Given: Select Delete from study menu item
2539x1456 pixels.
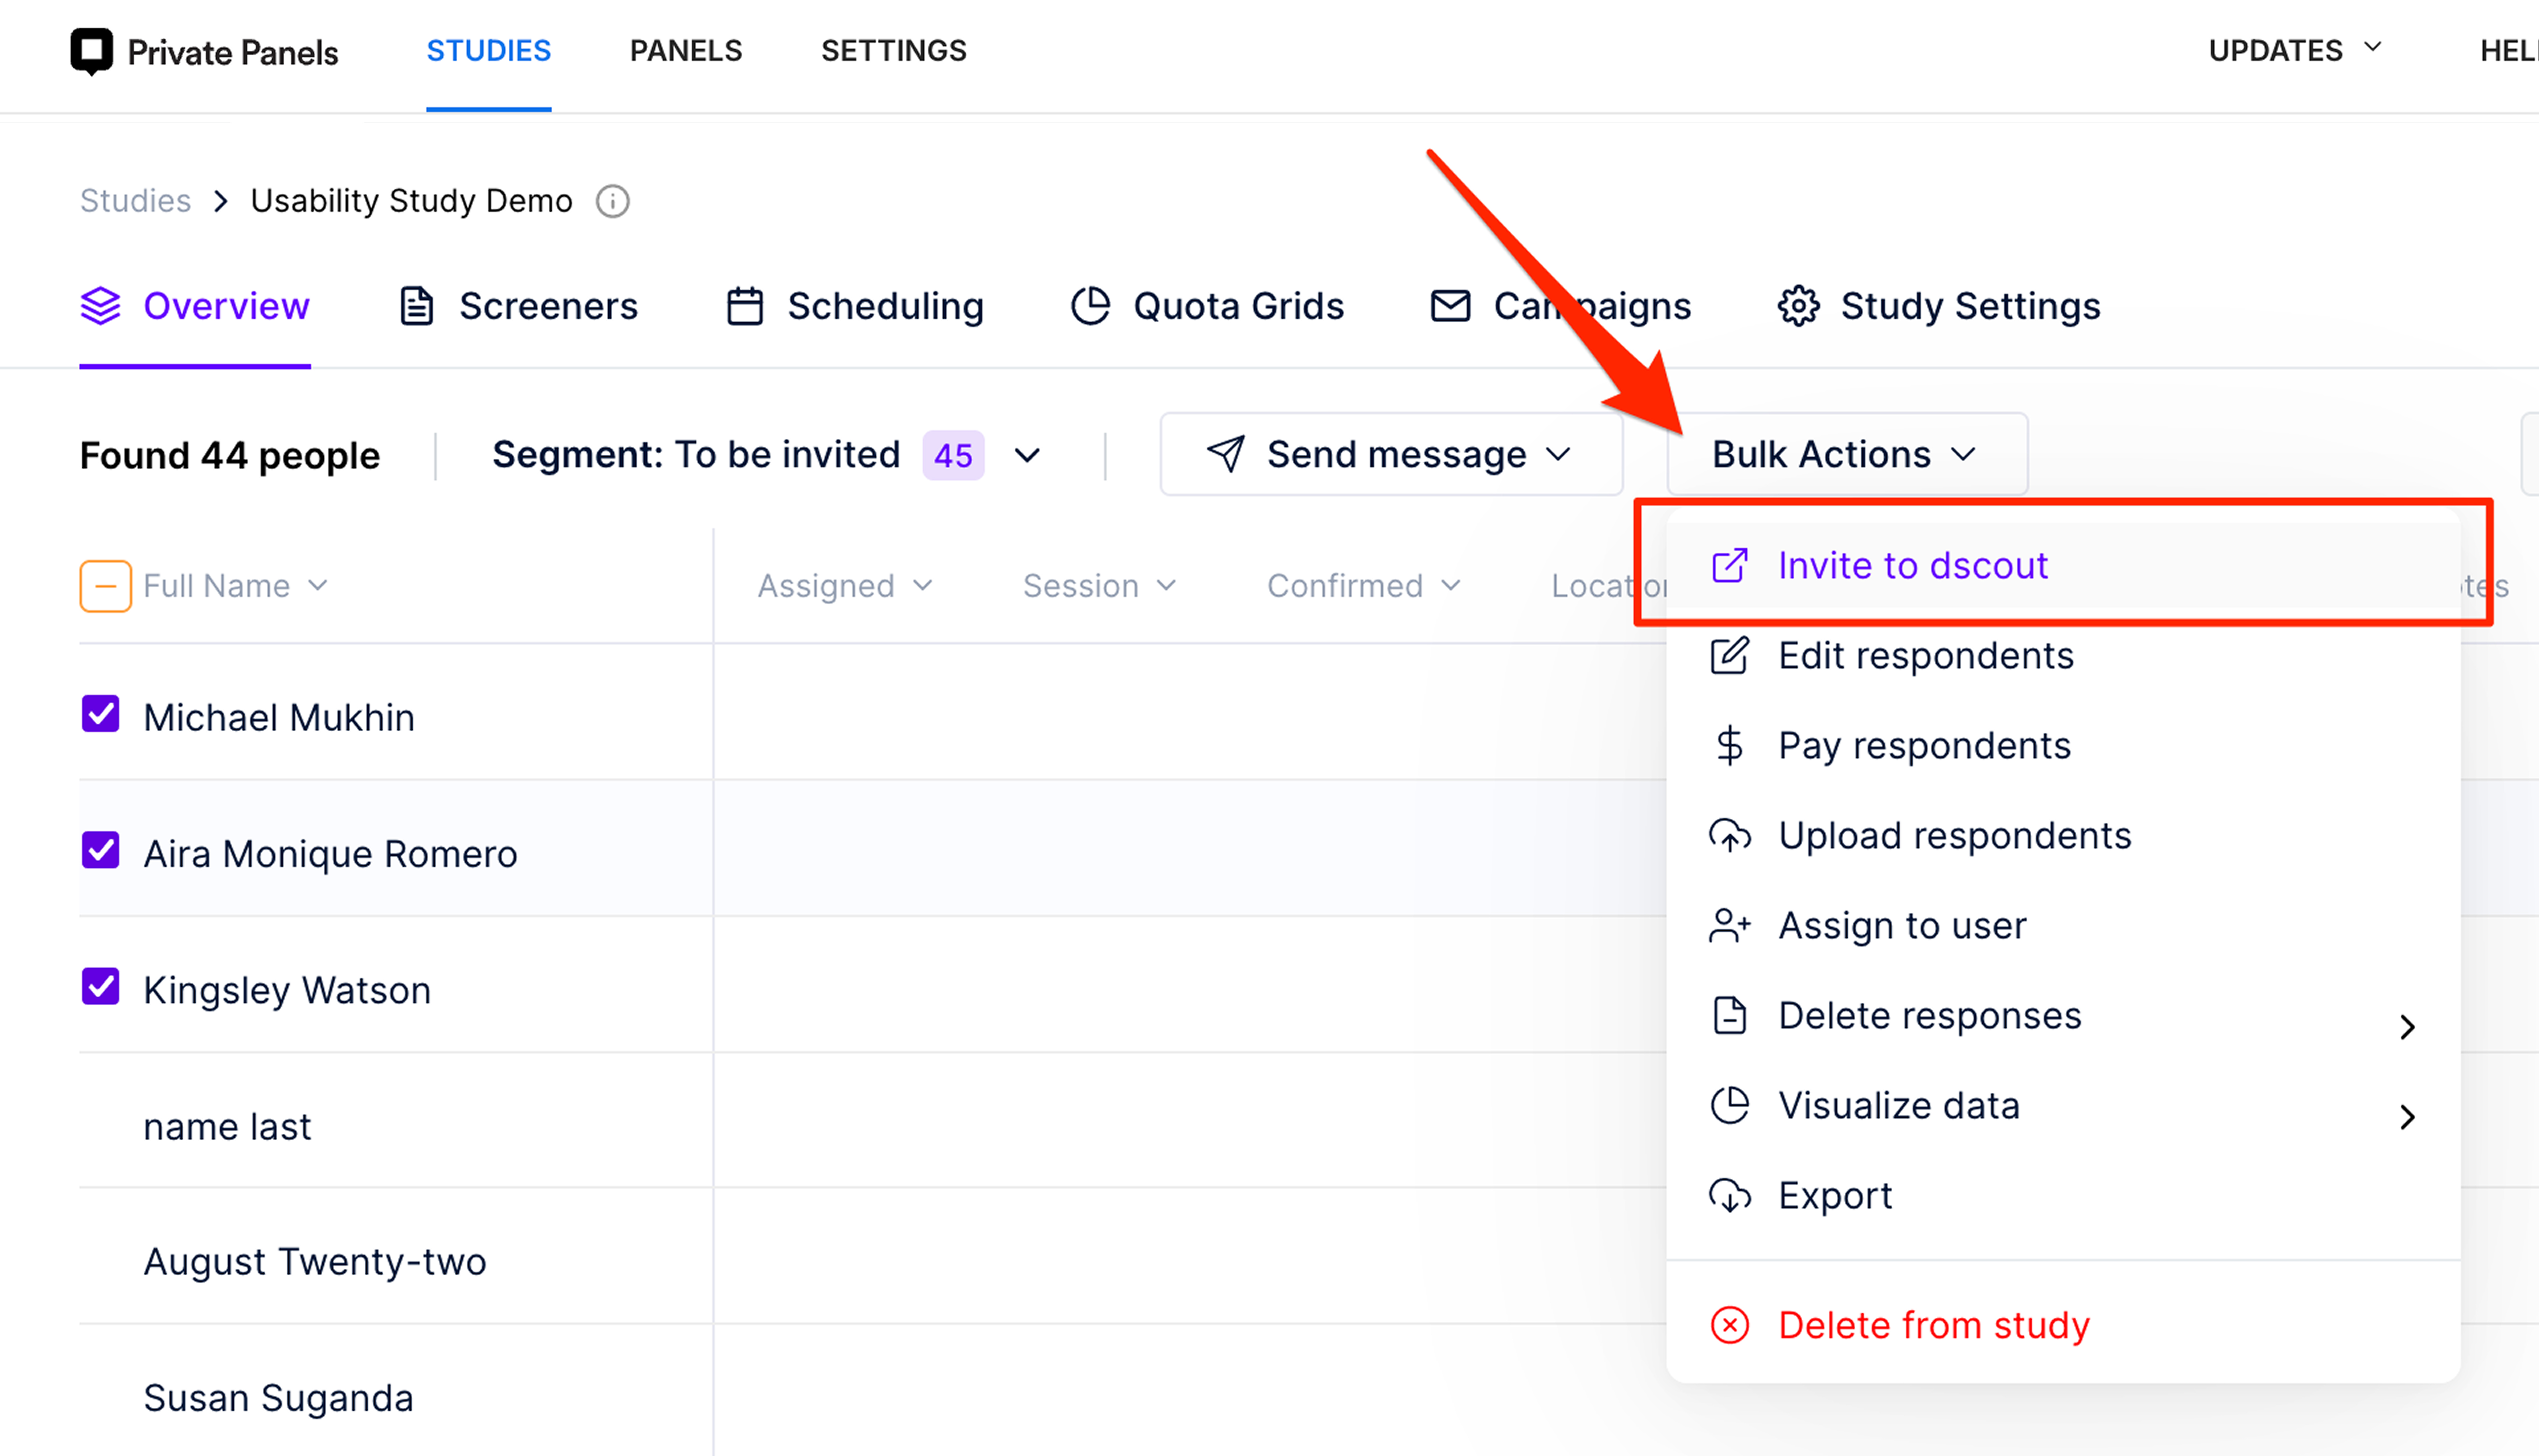Looking at the screenshot, I should [x=2063, y=1326].
